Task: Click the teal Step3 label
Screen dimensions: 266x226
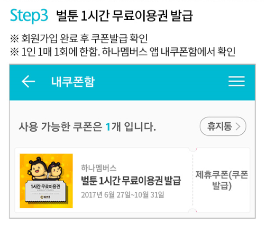Action: (29, 15)
